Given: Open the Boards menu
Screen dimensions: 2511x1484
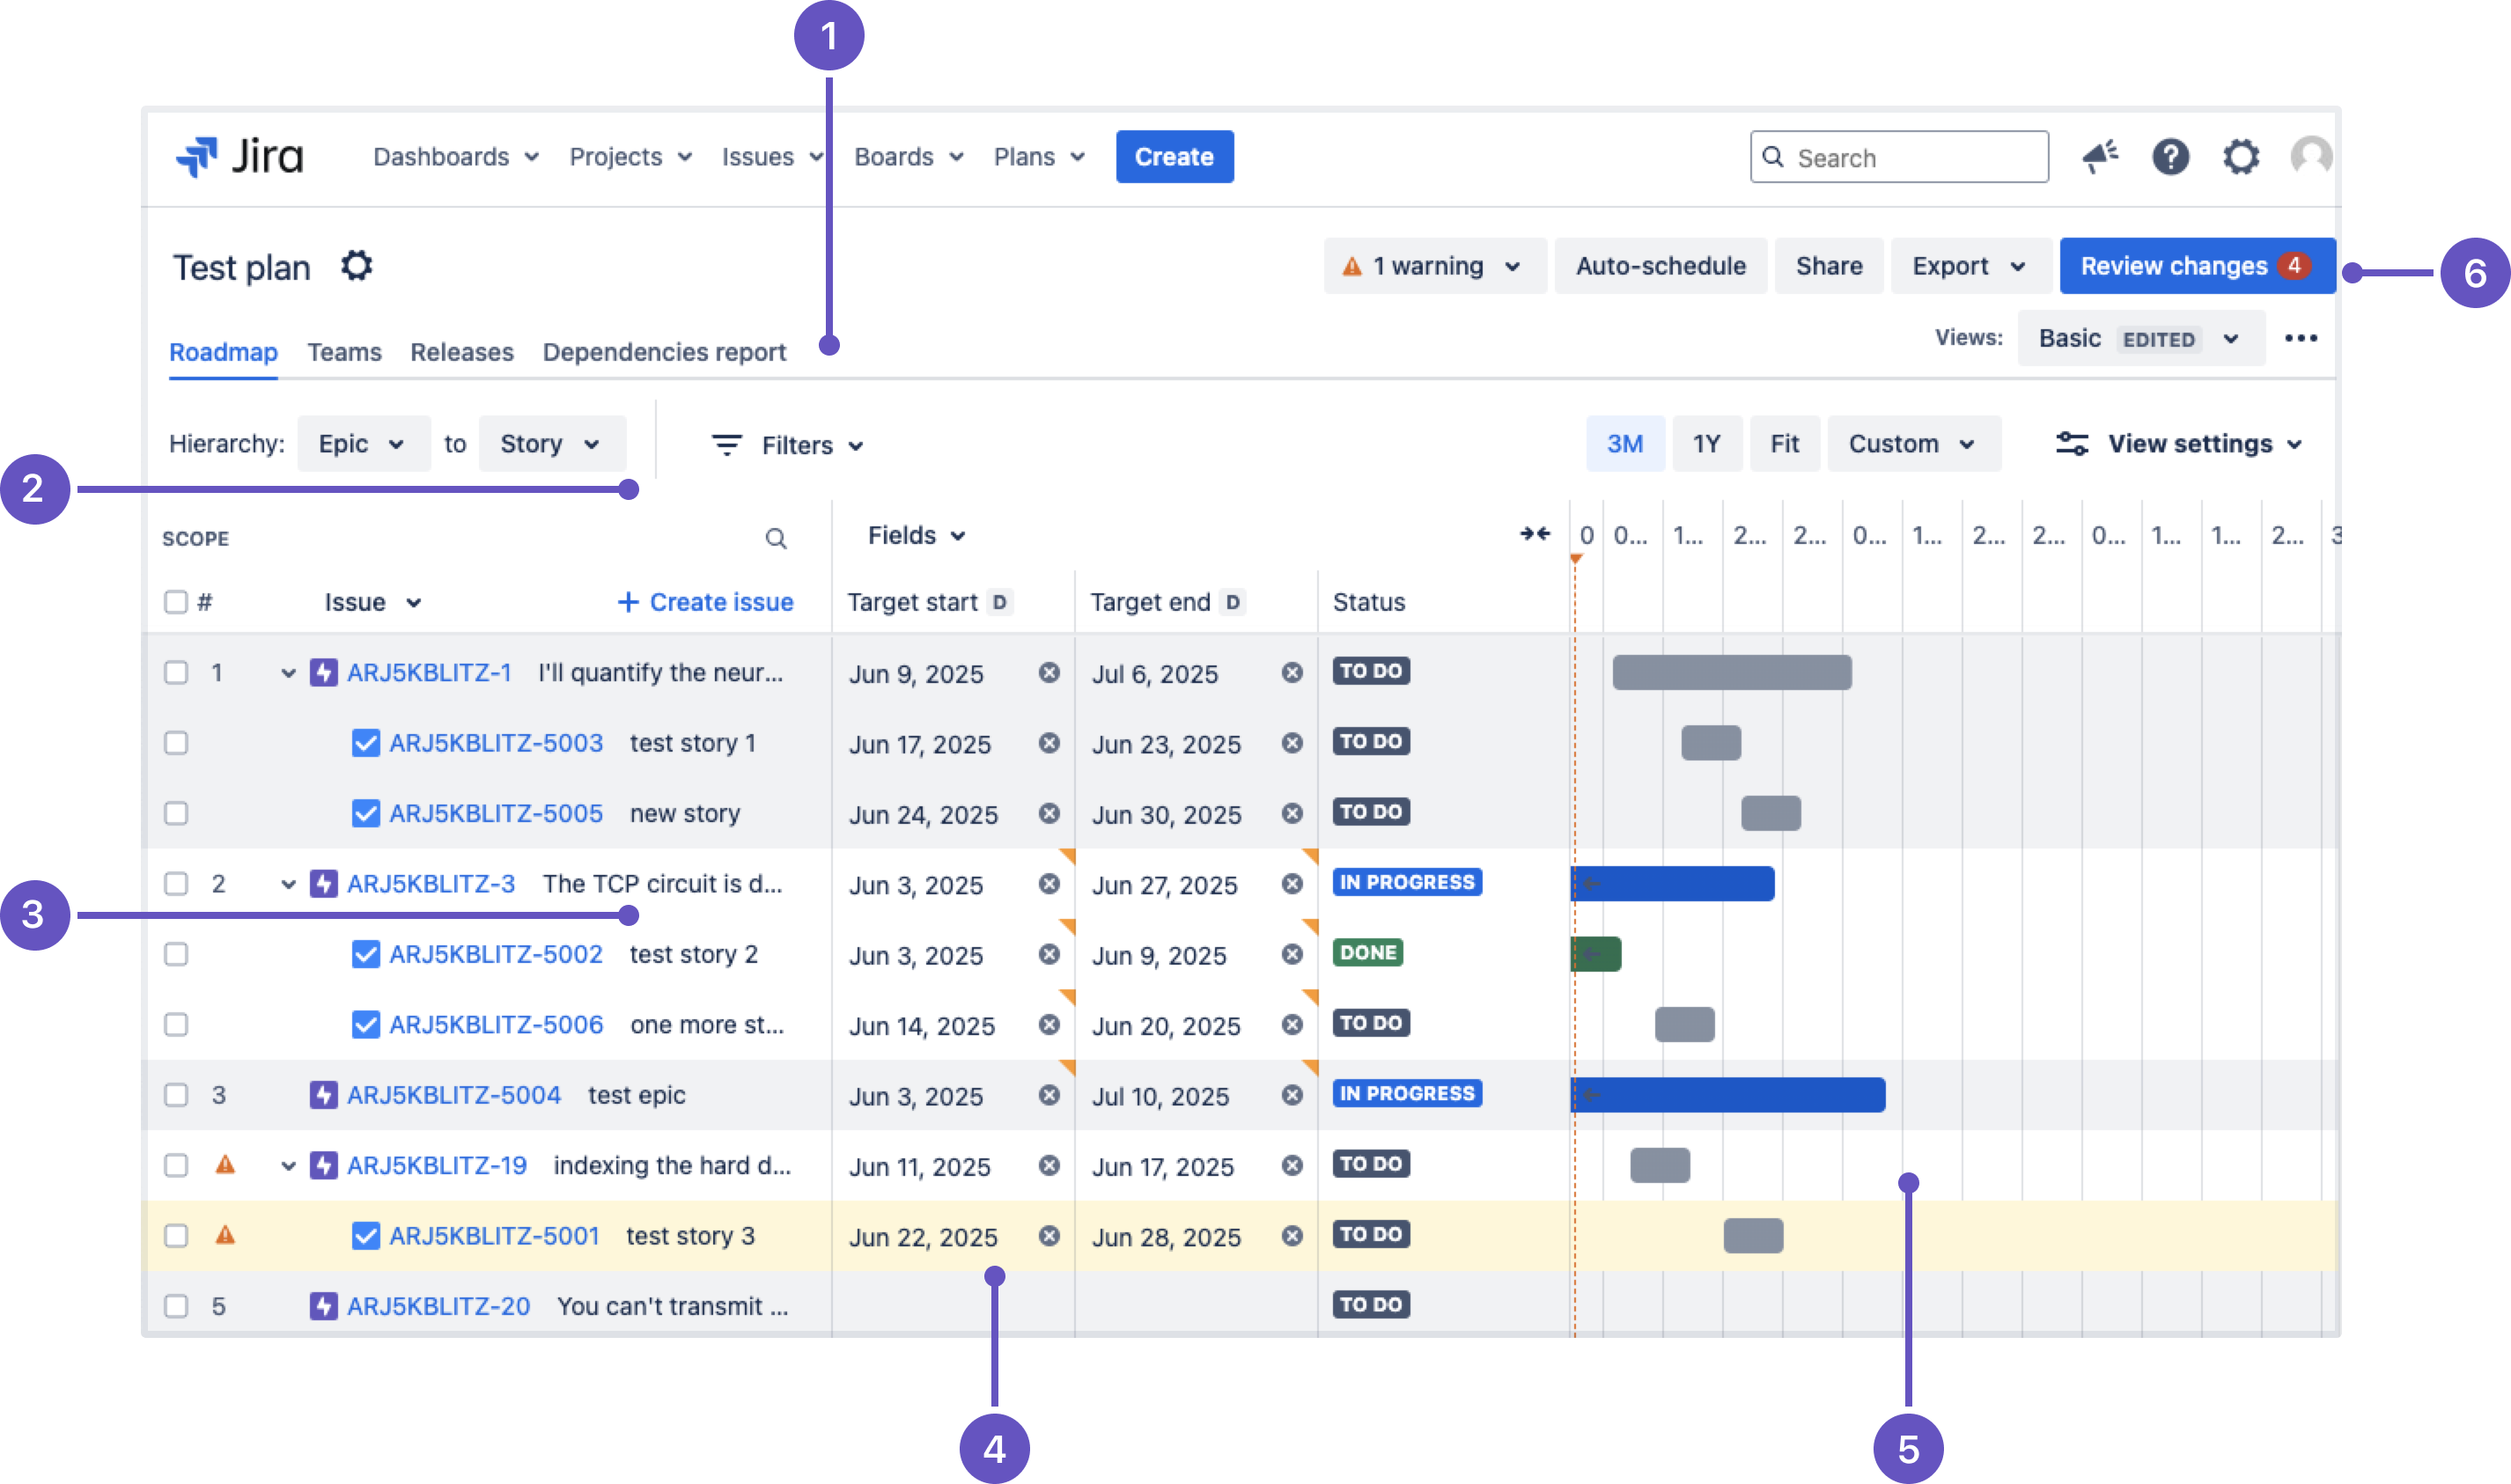Looking at the screenshot, I should tap(906, 156).
